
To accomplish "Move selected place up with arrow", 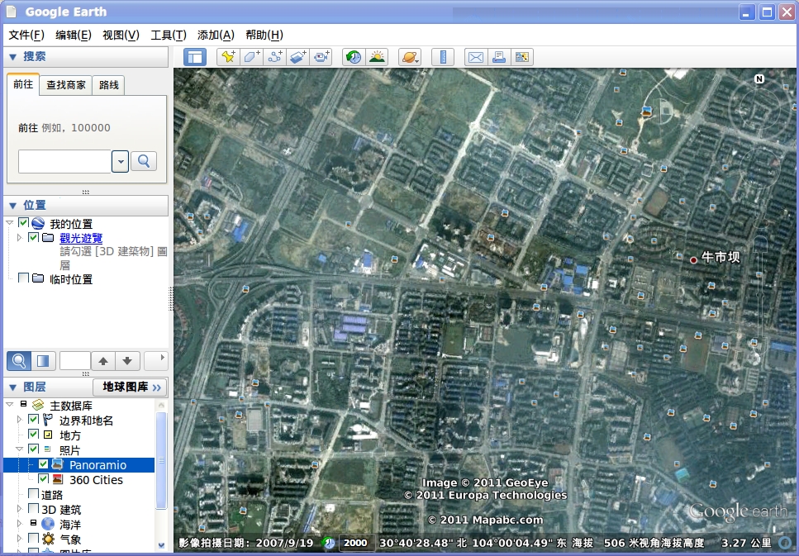I will [x=103, y=361].
